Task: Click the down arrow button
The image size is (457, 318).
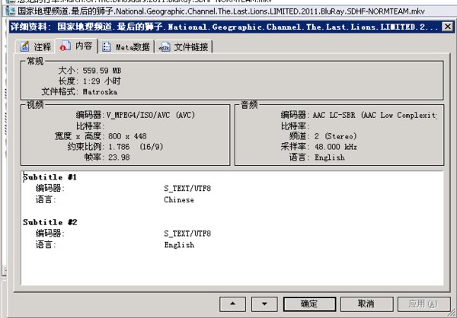Action: 264,304
